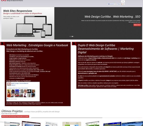143x126 pixels.
Task: Click the Tweet button in header
Action: 119,4
